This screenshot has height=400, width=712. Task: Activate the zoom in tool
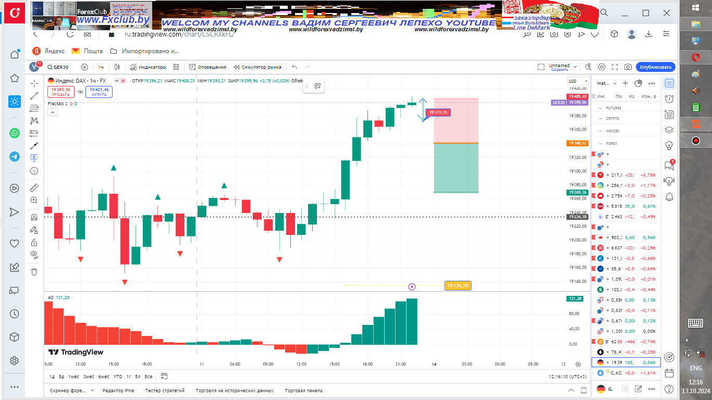point(34,200)
